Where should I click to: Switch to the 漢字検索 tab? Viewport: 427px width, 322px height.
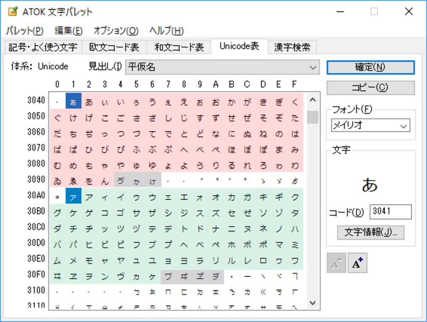(292, 47)
